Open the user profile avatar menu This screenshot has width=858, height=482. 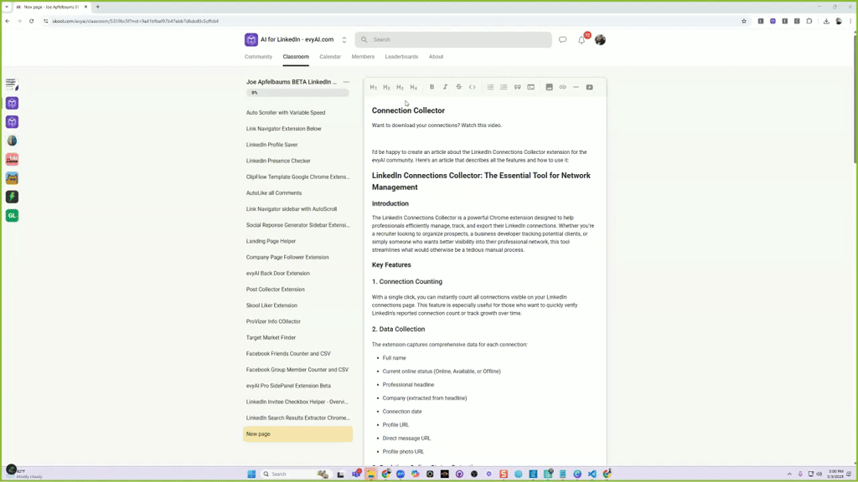coord(600,40)
